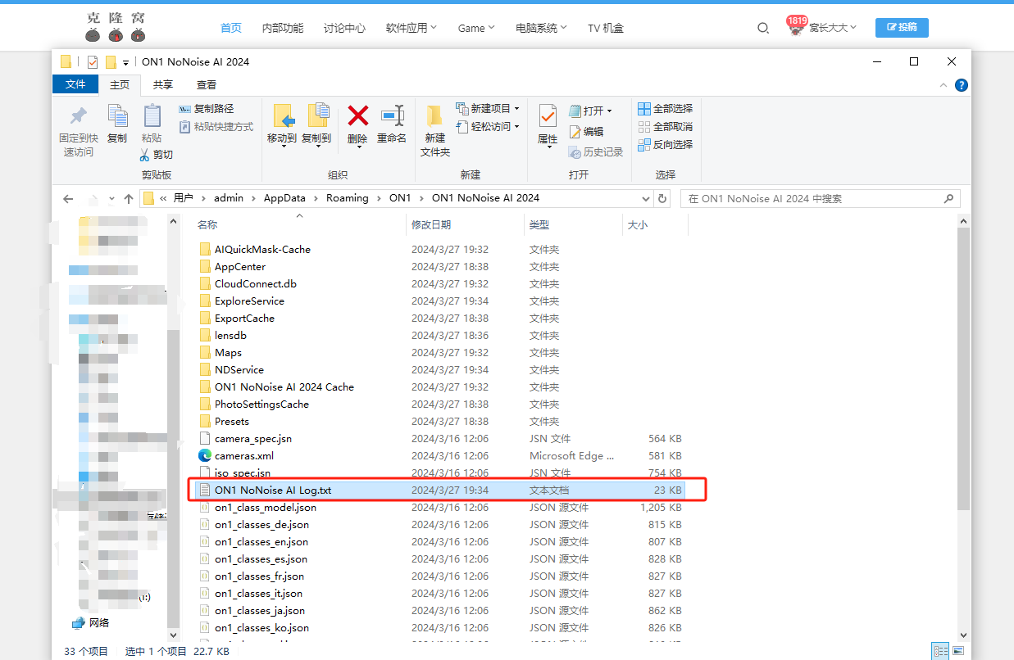Click Copy path in clipboard group
The image size is (1014, 660).
(207, 108)
